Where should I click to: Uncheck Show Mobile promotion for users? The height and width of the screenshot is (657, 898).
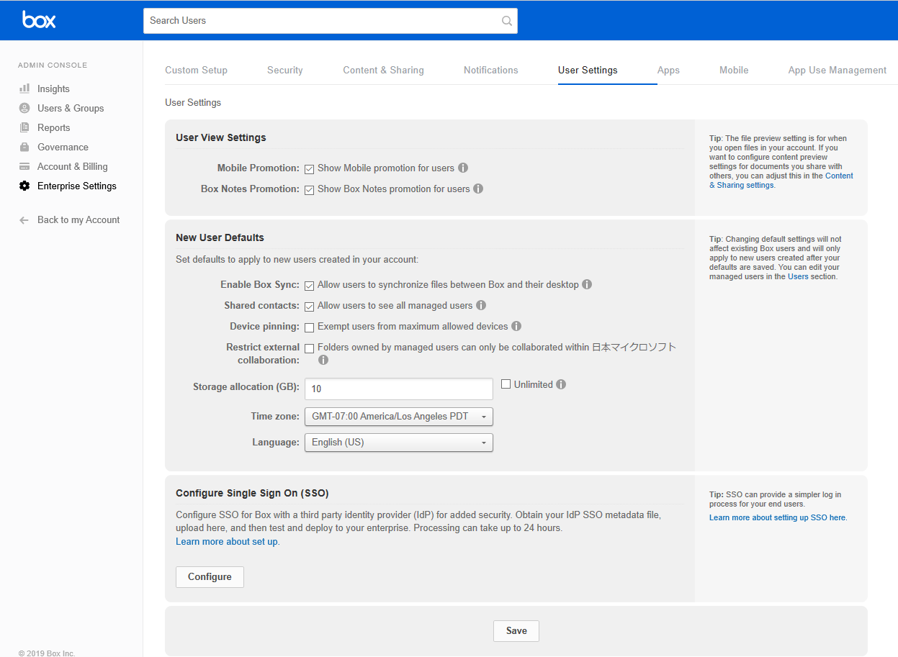pyautogui.click(x=309, y=169)
